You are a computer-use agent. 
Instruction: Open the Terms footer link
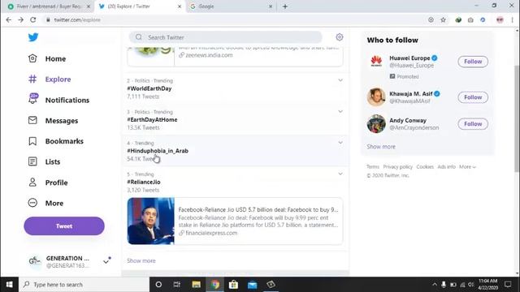373,167
